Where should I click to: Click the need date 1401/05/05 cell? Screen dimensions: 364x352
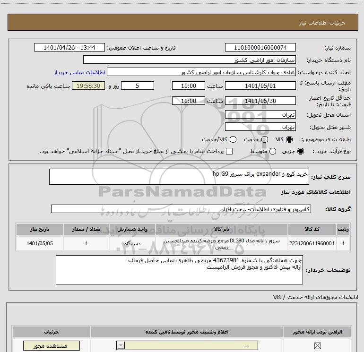pos(39,243)
